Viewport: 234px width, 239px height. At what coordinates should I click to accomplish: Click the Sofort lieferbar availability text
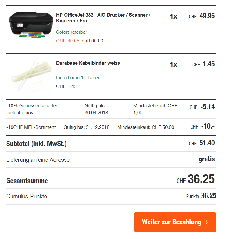72,32
